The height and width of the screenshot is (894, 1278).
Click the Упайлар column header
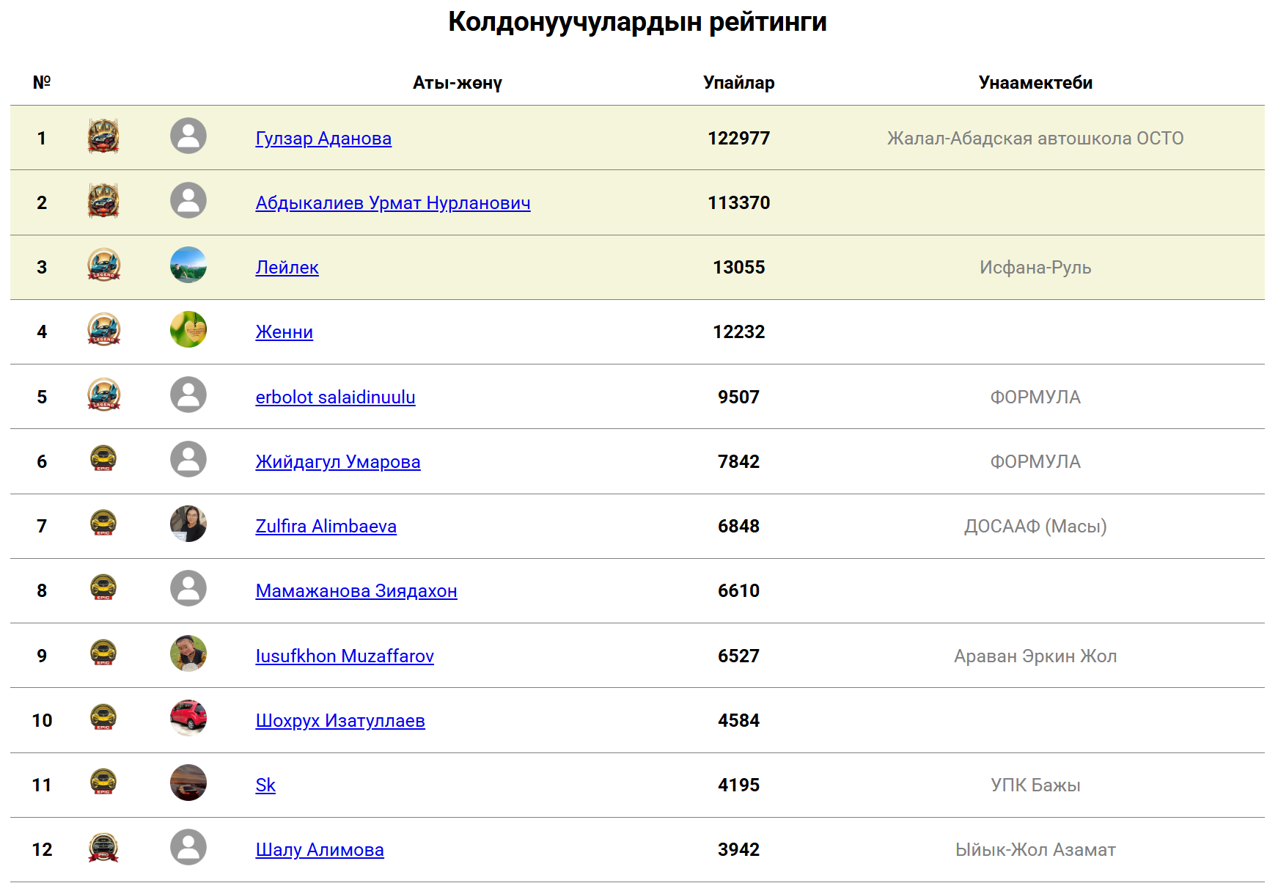(x=738, y=83)
